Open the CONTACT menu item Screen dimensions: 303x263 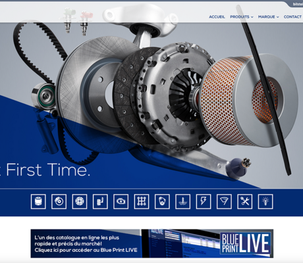292,17
